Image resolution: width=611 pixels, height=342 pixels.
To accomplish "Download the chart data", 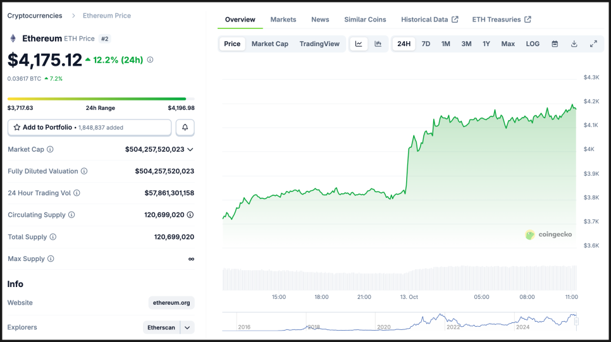I will click(574, 44).
